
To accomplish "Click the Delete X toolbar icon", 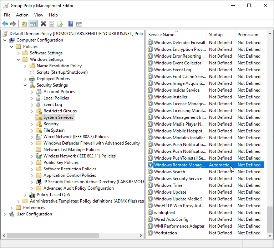I will (43, 24).
